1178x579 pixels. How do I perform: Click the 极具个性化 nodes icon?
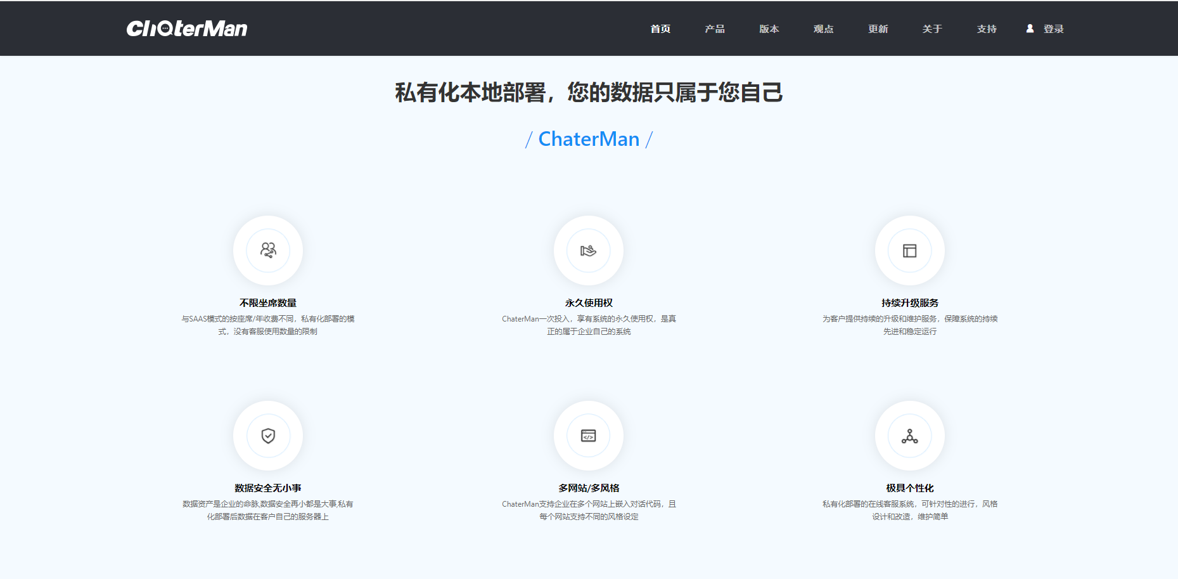coord(910,436)
